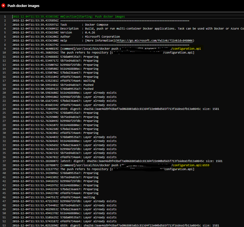Select line 53 6559: digest sha256 entry
This screenshot has width=244, height=227.
116,225
